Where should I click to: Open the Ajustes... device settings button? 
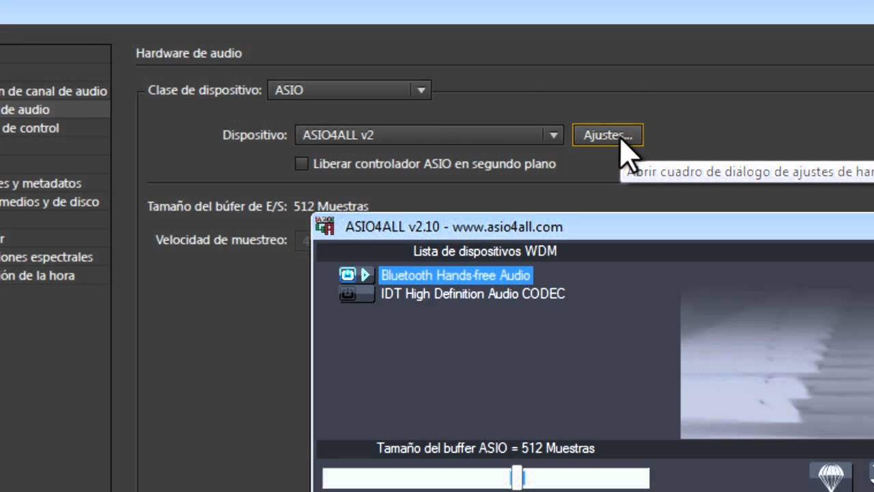(x=607, y=135)
